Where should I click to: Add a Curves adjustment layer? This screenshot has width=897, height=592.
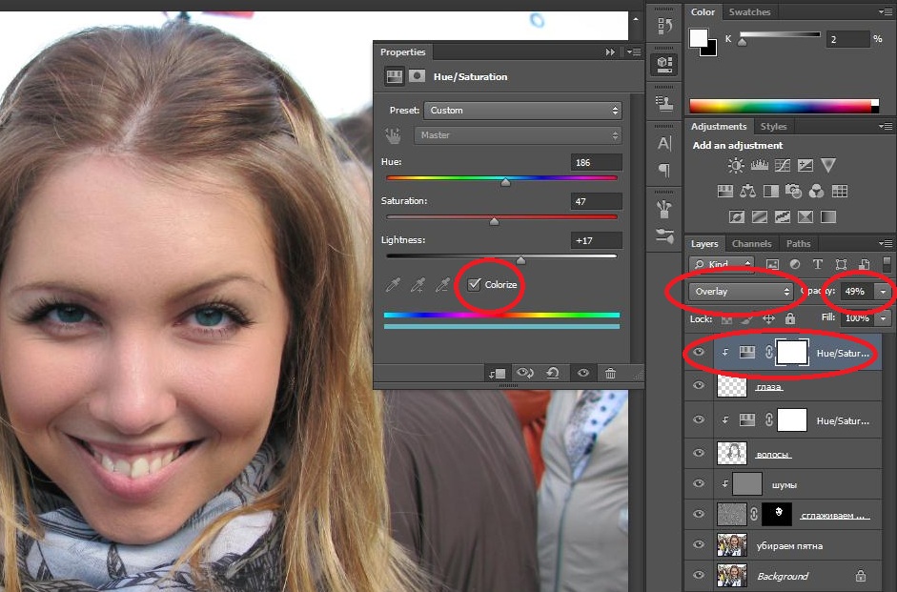(x=782, y=166)
